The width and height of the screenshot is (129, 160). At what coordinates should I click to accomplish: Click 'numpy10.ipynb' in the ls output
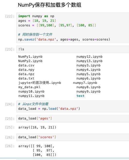click(x=31, y=92)
